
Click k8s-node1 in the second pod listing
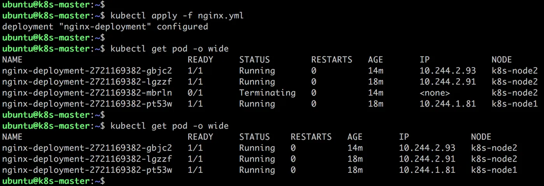(494, 170)
